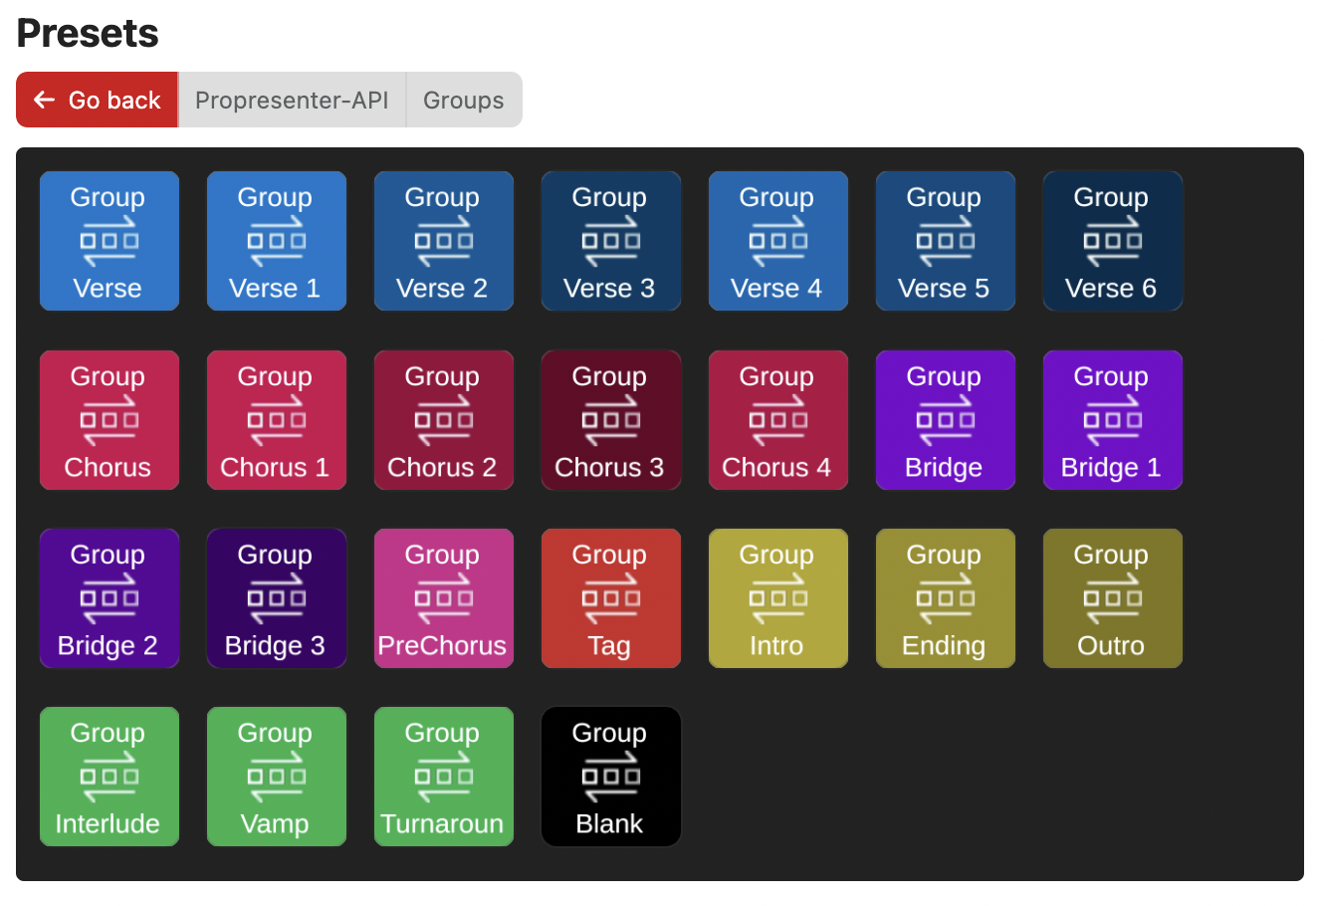This screenshot has height=906, width=1324.
Task: Pick the Group Chorus 2 preset tile
Action: click(444, 420)
